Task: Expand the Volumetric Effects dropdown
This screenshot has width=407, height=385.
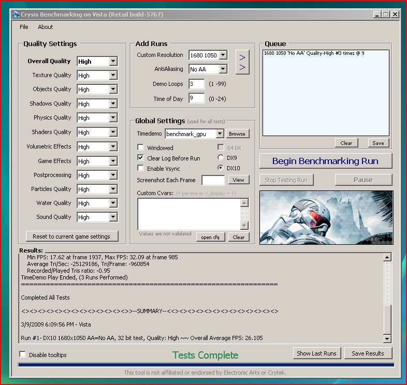Action: point(113,147)
